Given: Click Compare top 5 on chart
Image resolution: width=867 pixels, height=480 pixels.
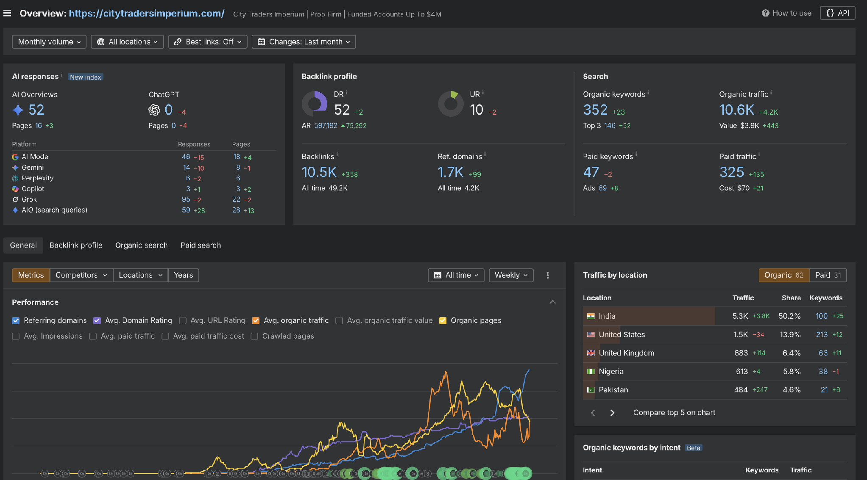Looking at the screenshot, I should click(674, 413).
